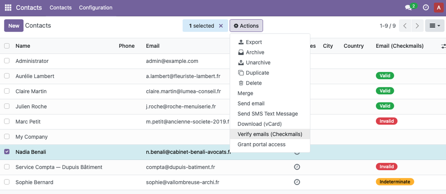The height and width of the screenshot is (194, 446).
Task: Select Merge in Actions menu
Action: (x=270, y=93)
